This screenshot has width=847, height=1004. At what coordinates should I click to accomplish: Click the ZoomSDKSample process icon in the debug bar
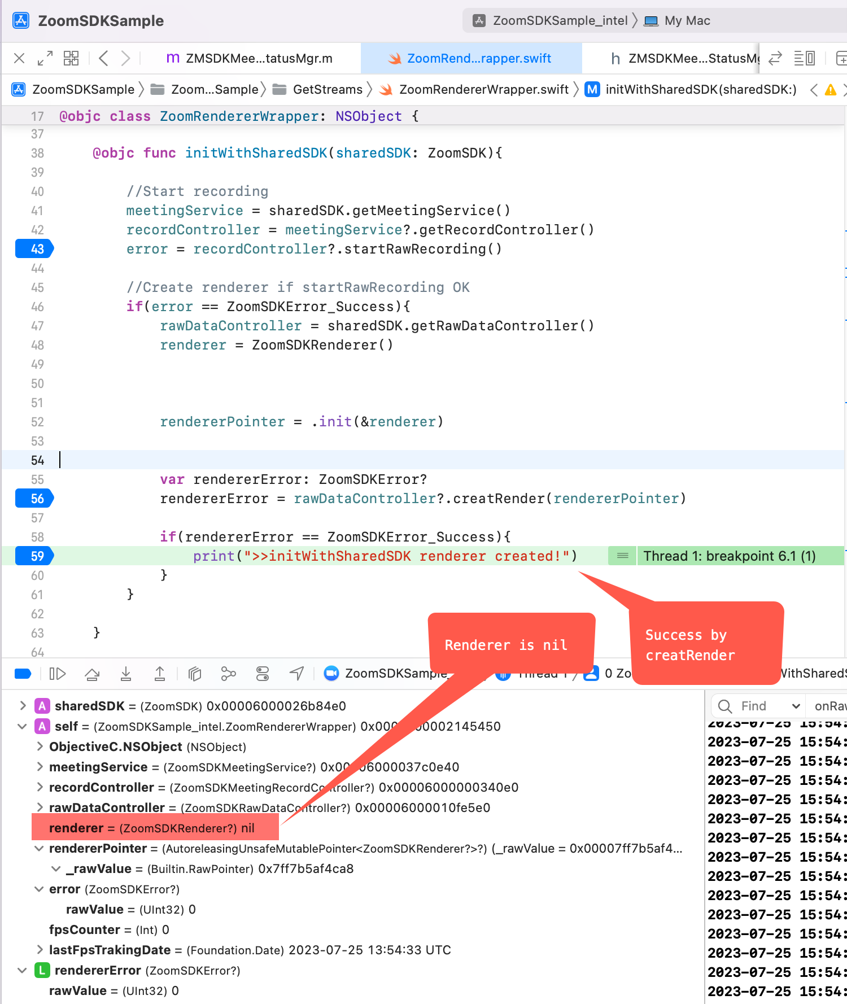(x=331, y=673)
